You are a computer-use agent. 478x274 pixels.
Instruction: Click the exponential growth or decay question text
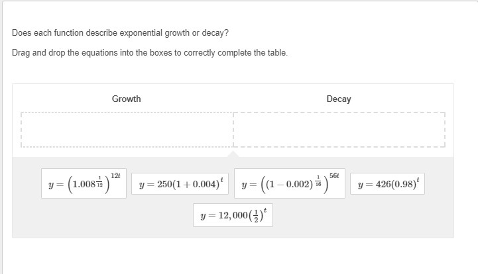coord(121,32)
